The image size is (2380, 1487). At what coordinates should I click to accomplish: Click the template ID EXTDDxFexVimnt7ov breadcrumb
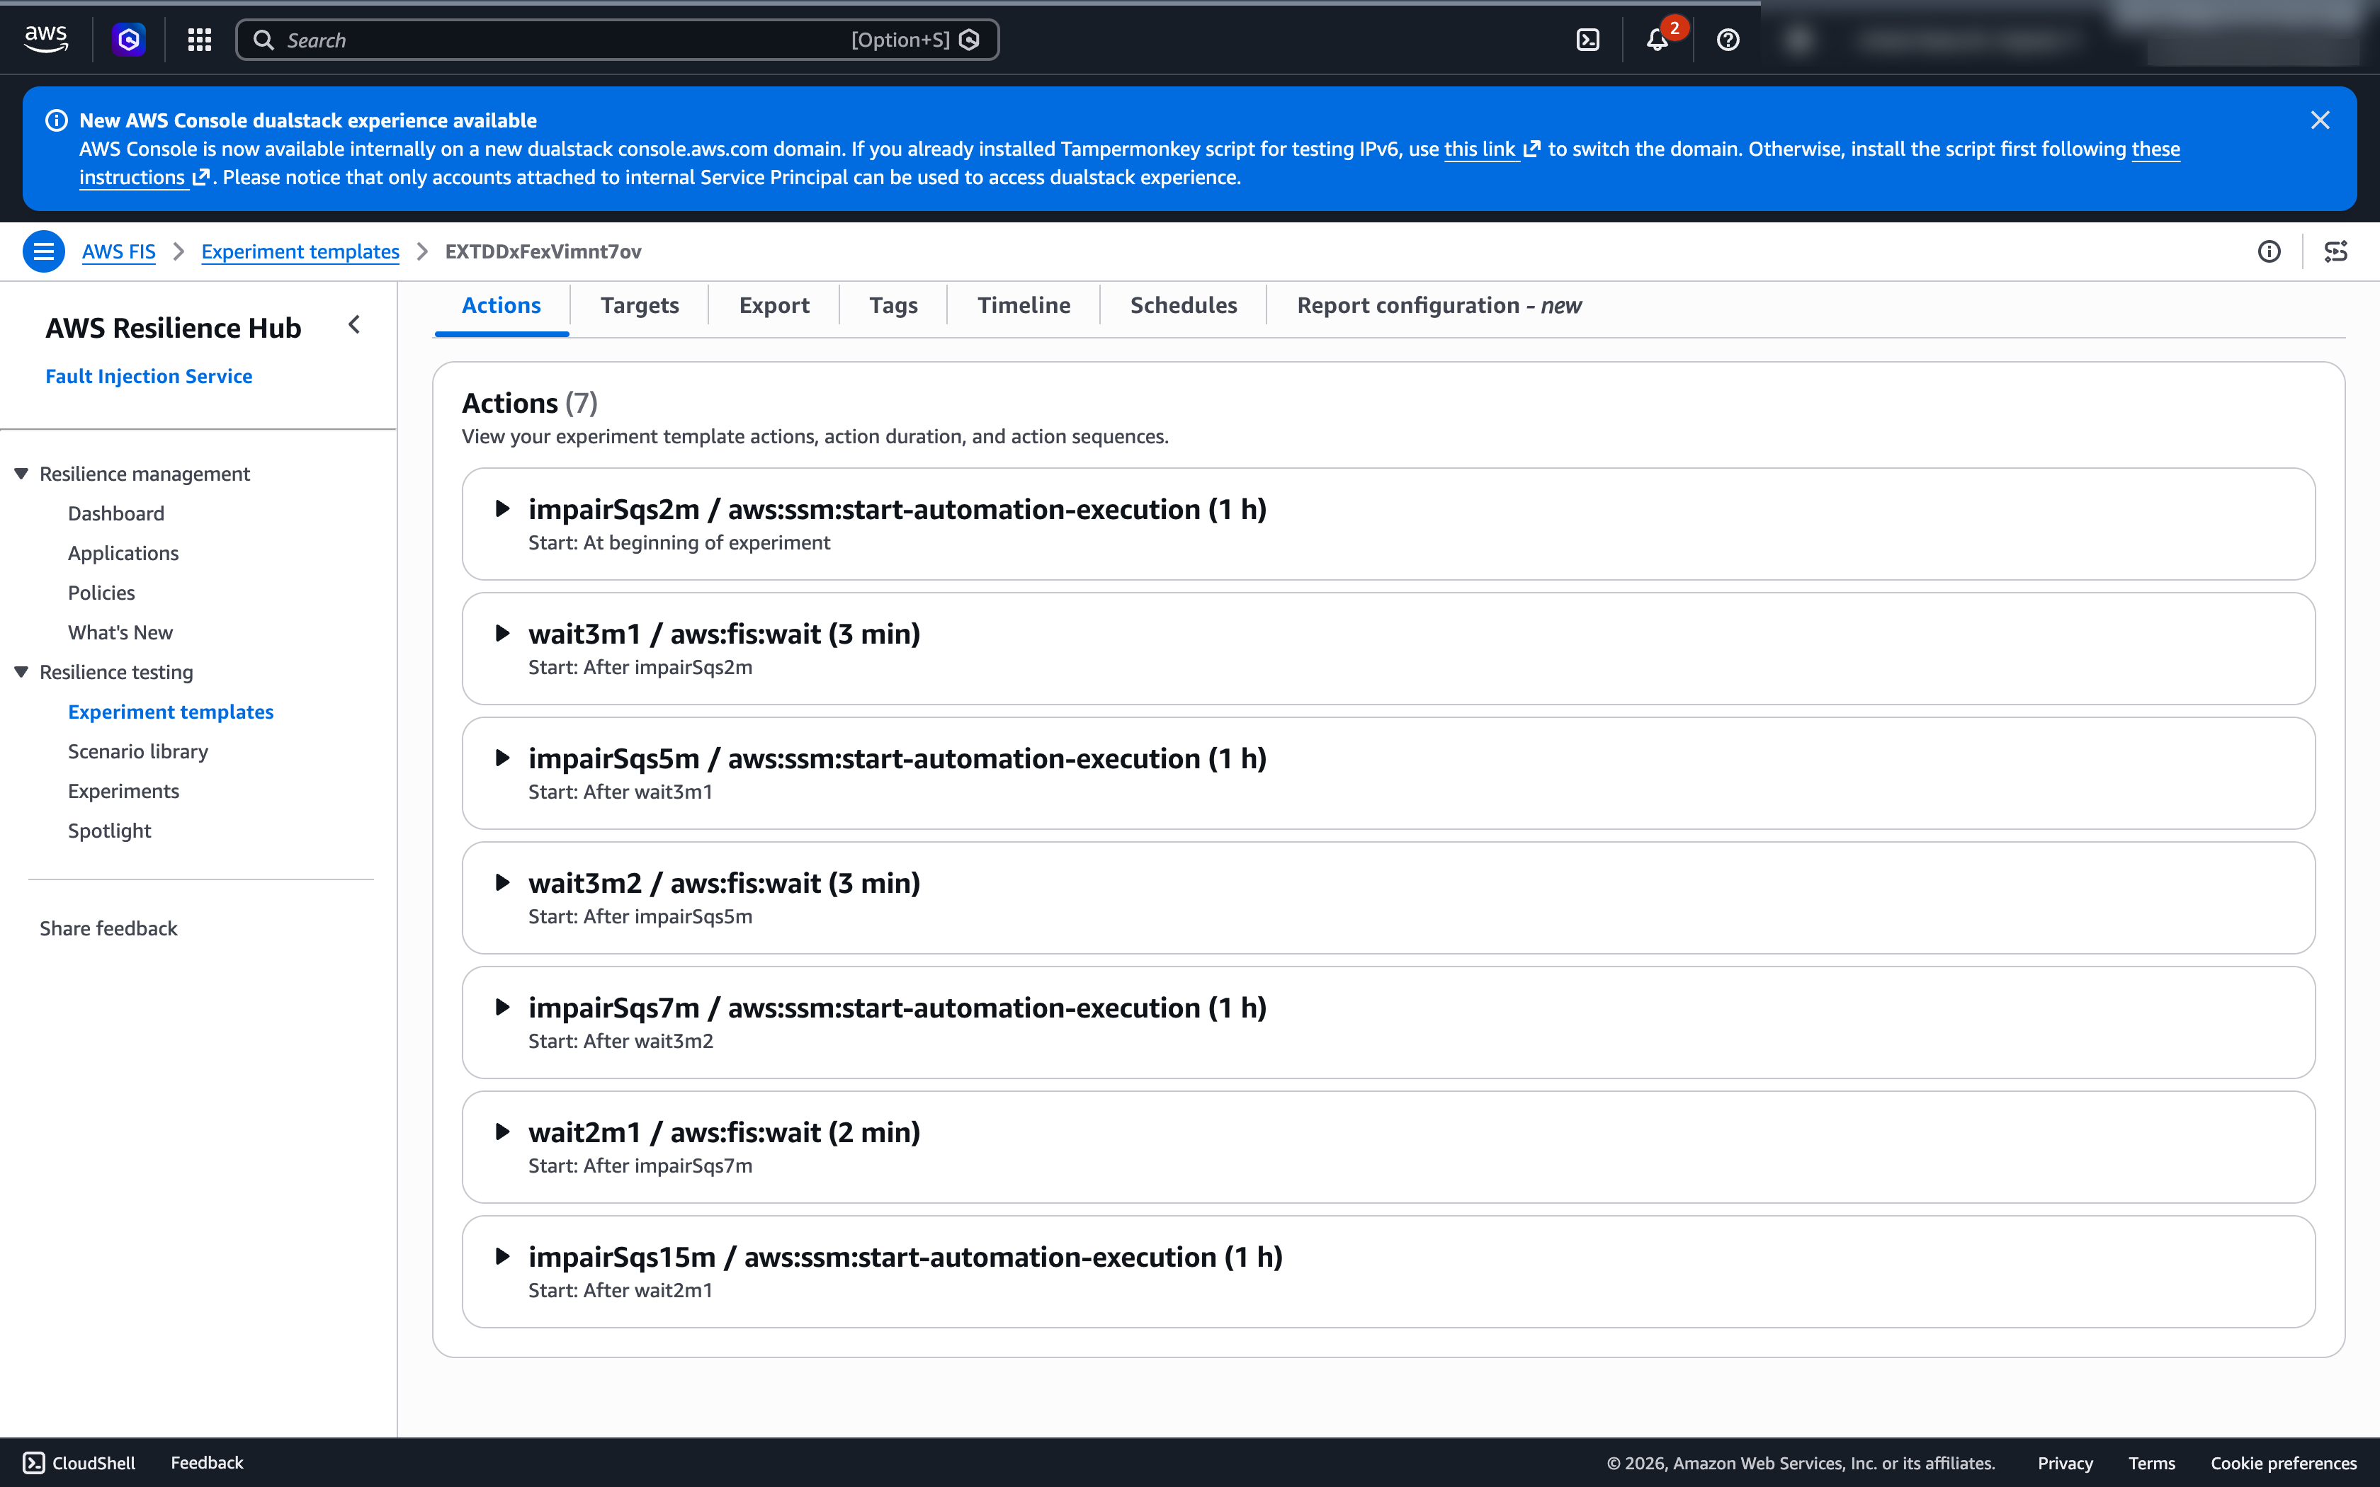pyautogui.click(x=543, y=252)
